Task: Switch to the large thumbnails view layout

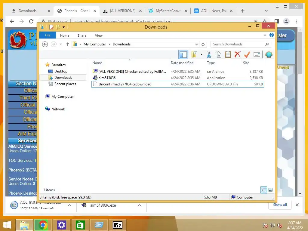Action: [270, 190]
